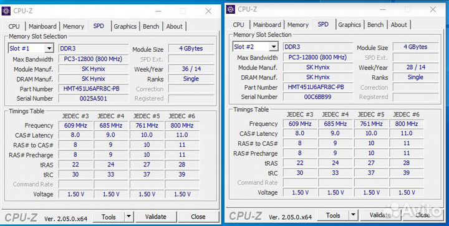This screenshot has height=226, width=449.
Task: Go to Bench tab in left window
Action: coord(151,26)
